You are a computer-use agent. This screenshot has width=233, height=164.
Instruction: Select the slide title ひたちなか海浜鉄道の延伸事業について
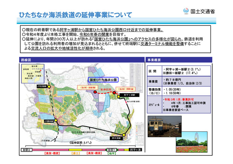click(x=75, y=15)
